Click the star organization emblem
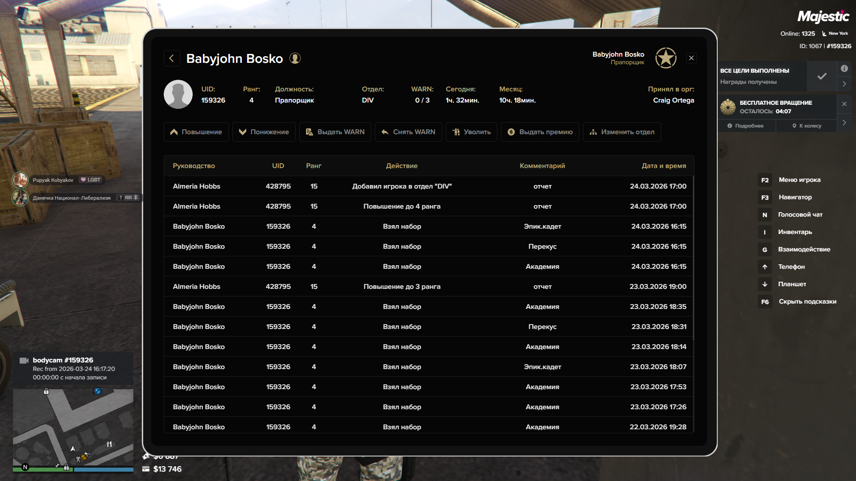The image size is (856, 481). pyautogui.click(x=666, y=58)
